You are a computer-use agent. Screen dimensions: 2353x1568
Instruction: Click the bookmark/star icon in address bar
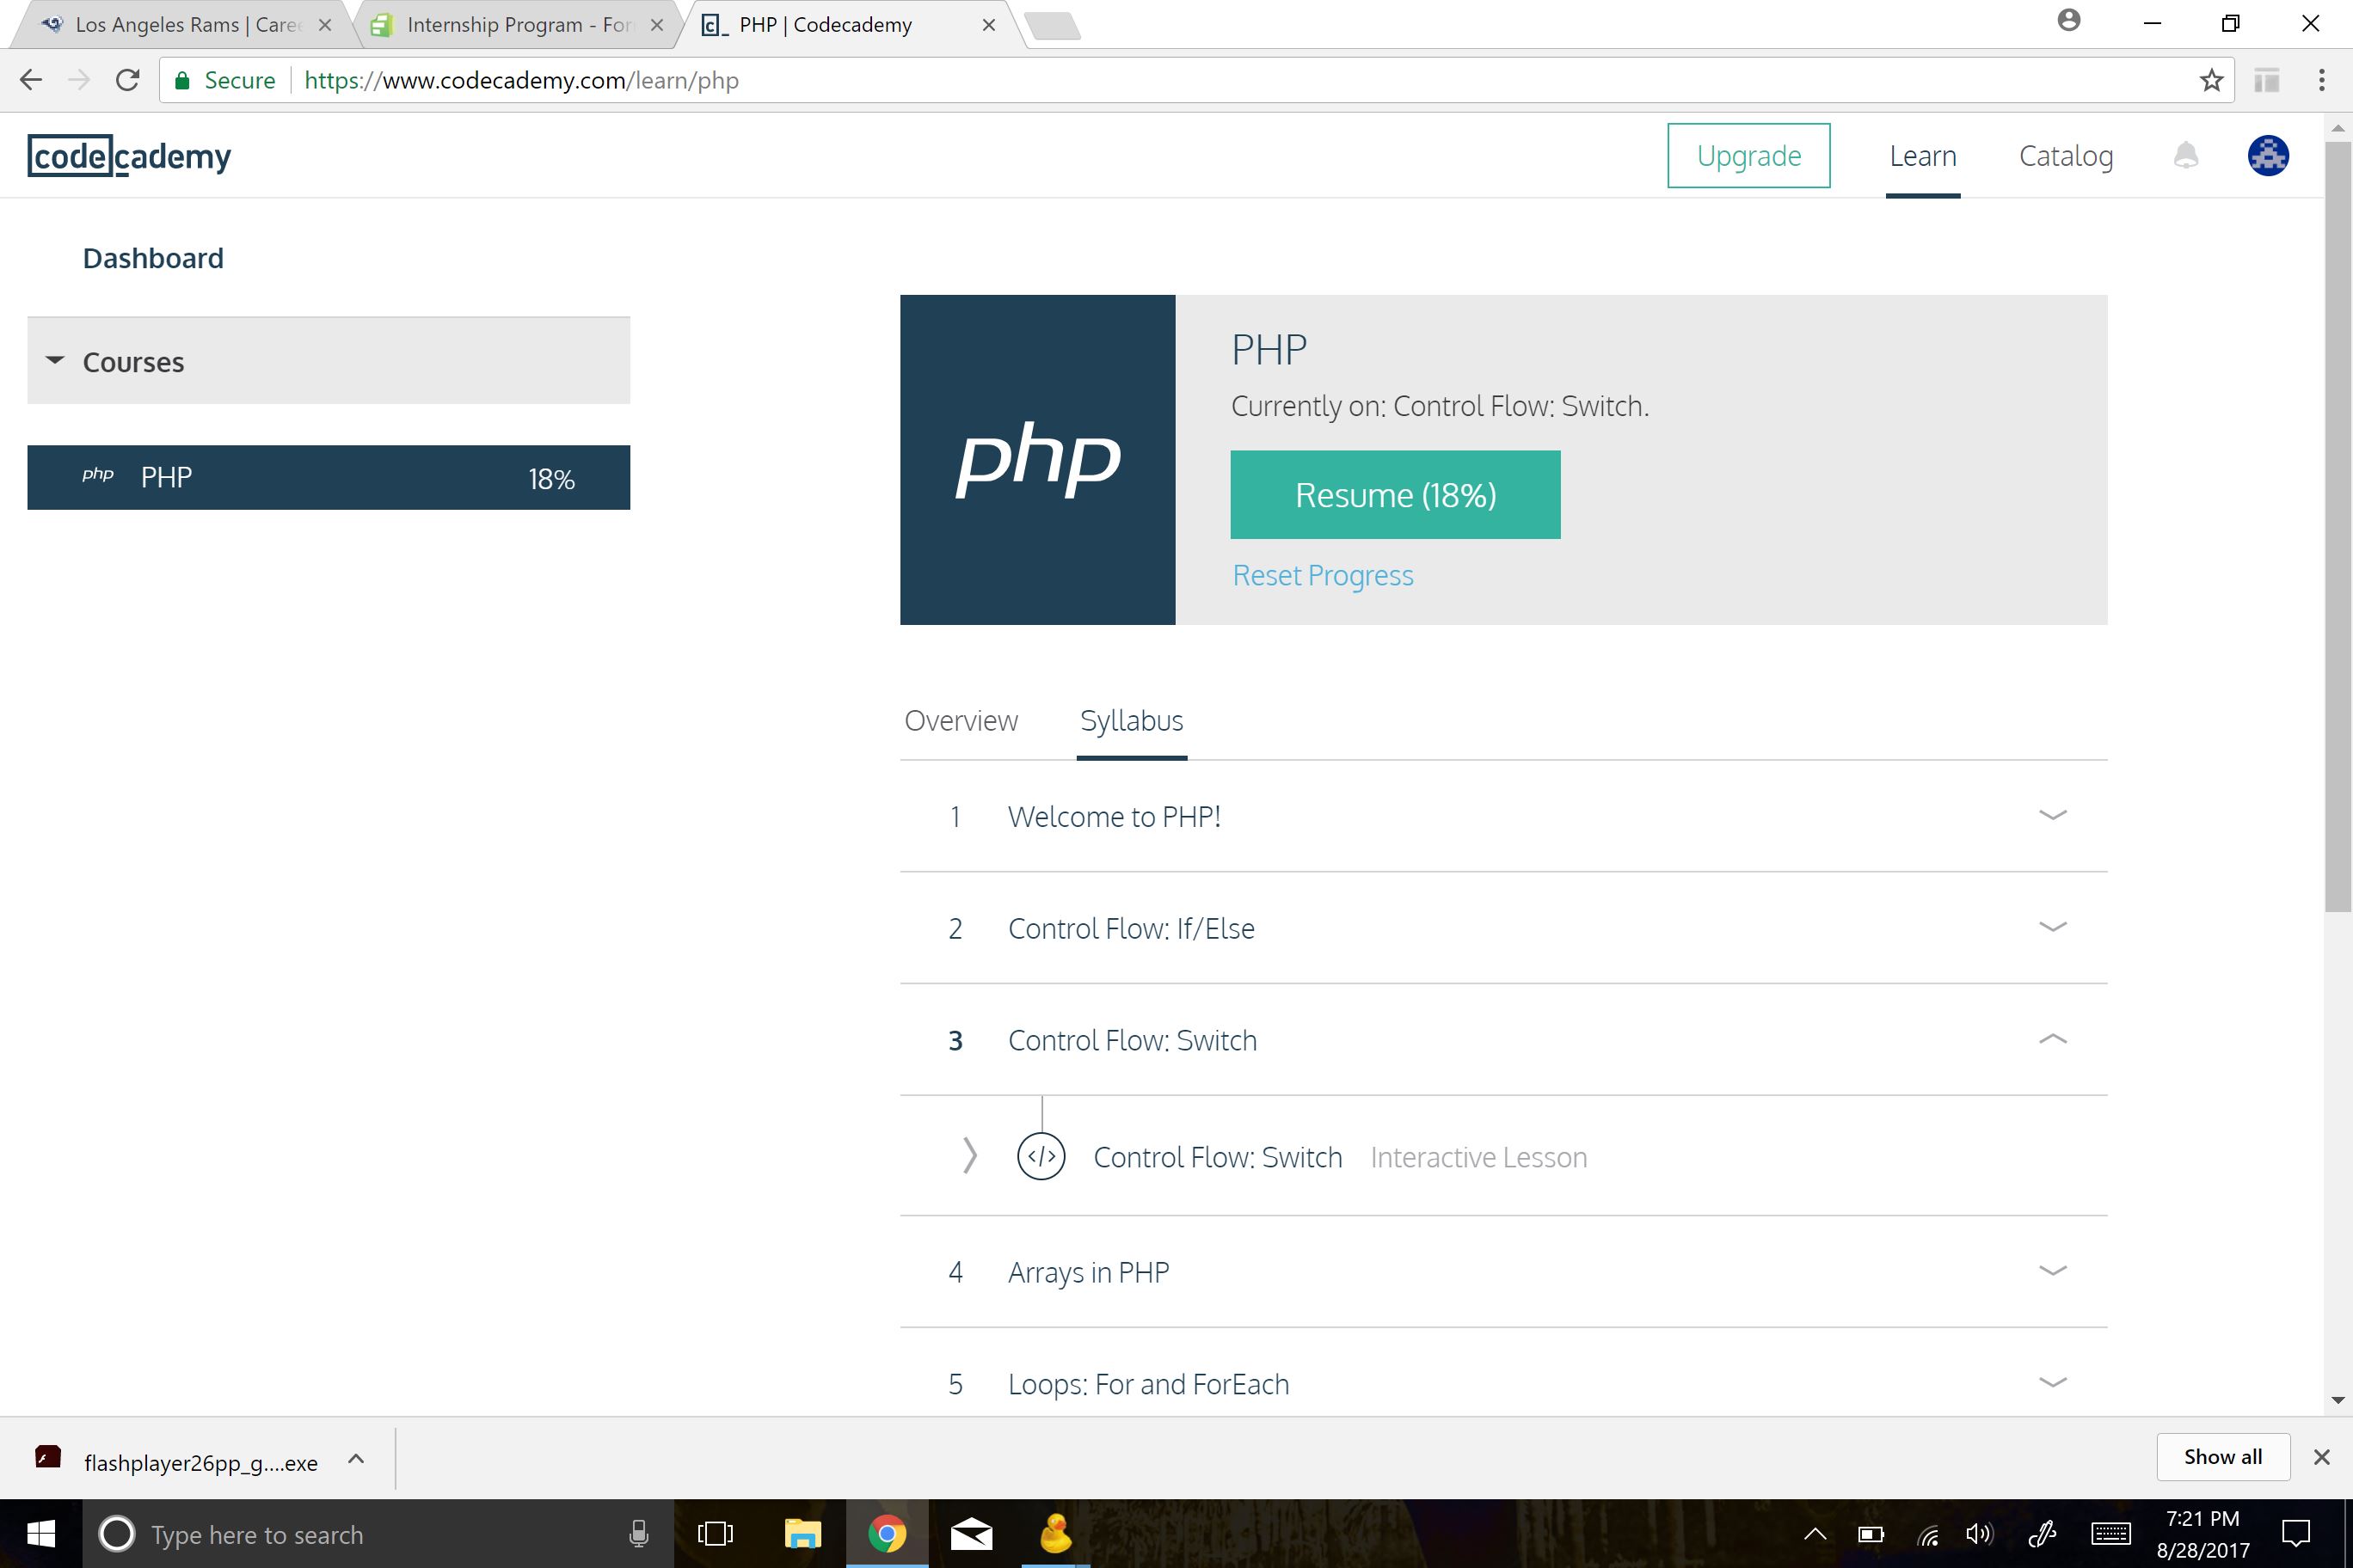point(2211,81)
